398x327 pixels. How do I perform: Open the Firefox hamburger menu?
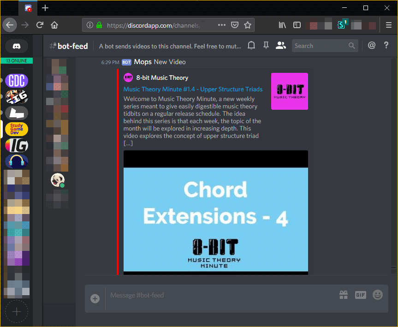click(x=388, y=25)
